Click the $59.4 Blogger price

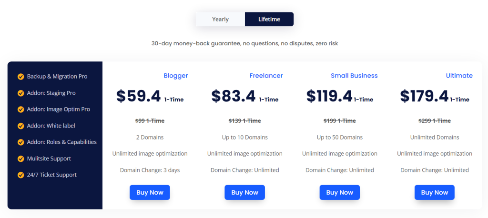coord(139,96)
